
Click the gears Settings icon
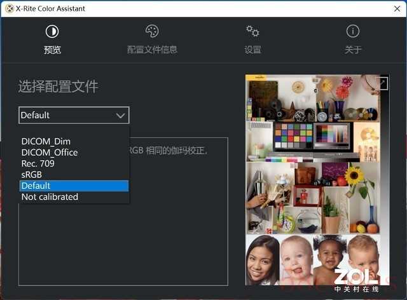tap(252, 31)
